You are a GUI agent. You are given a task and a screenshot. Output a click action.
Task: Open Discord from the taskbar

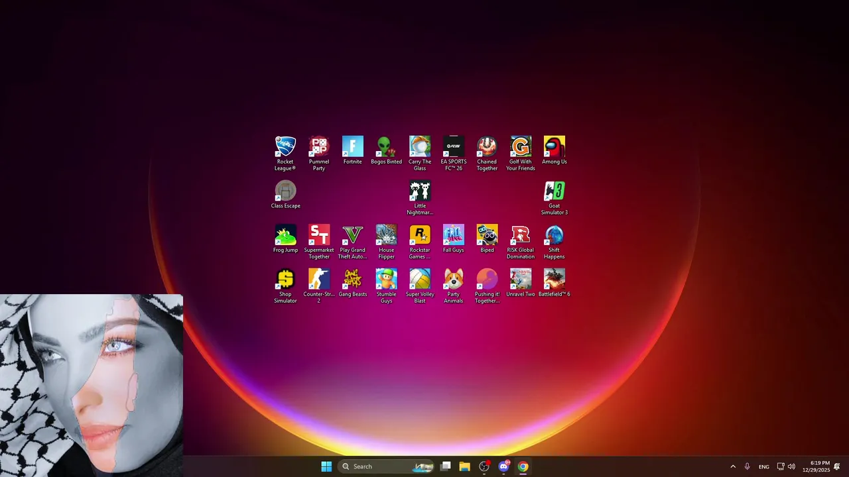503,466
